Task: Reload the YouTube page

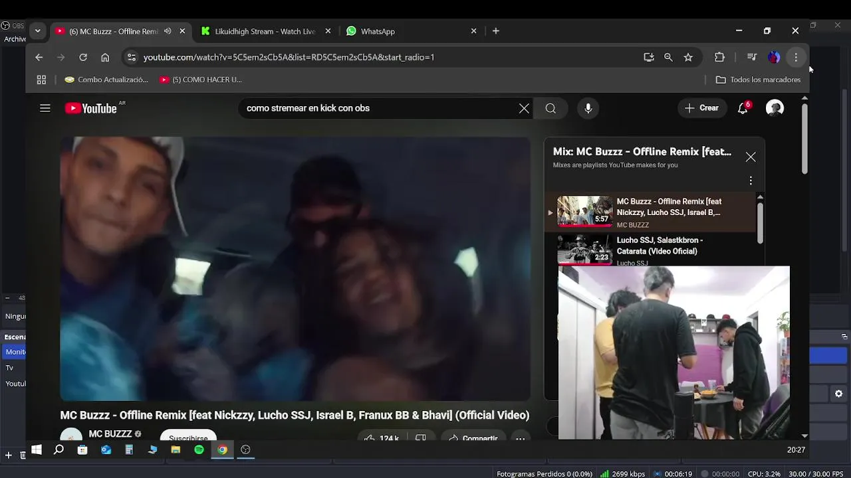Action: point(83,57)
